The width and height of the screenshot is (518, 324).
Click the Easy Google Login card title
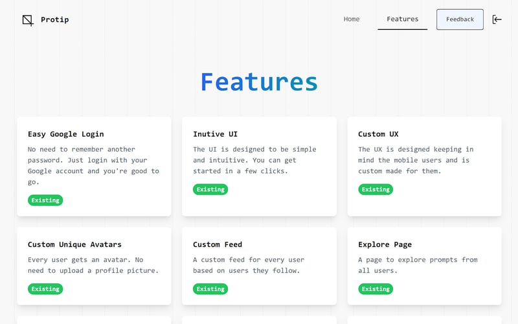click(65, 134)
